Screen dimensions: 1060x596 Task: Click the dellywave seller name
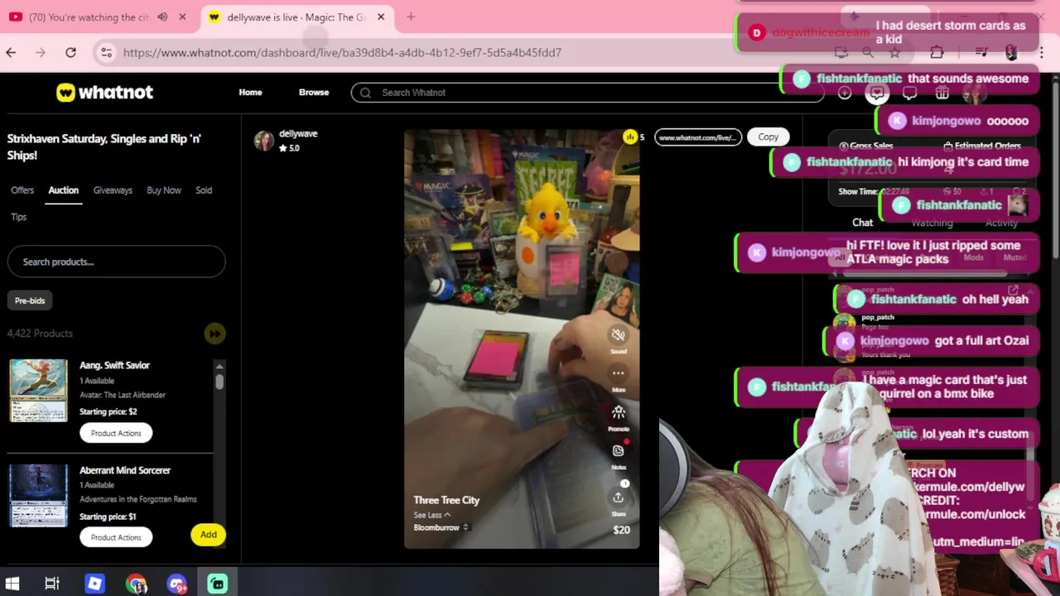pyautogui.click(x=298, y=133)
